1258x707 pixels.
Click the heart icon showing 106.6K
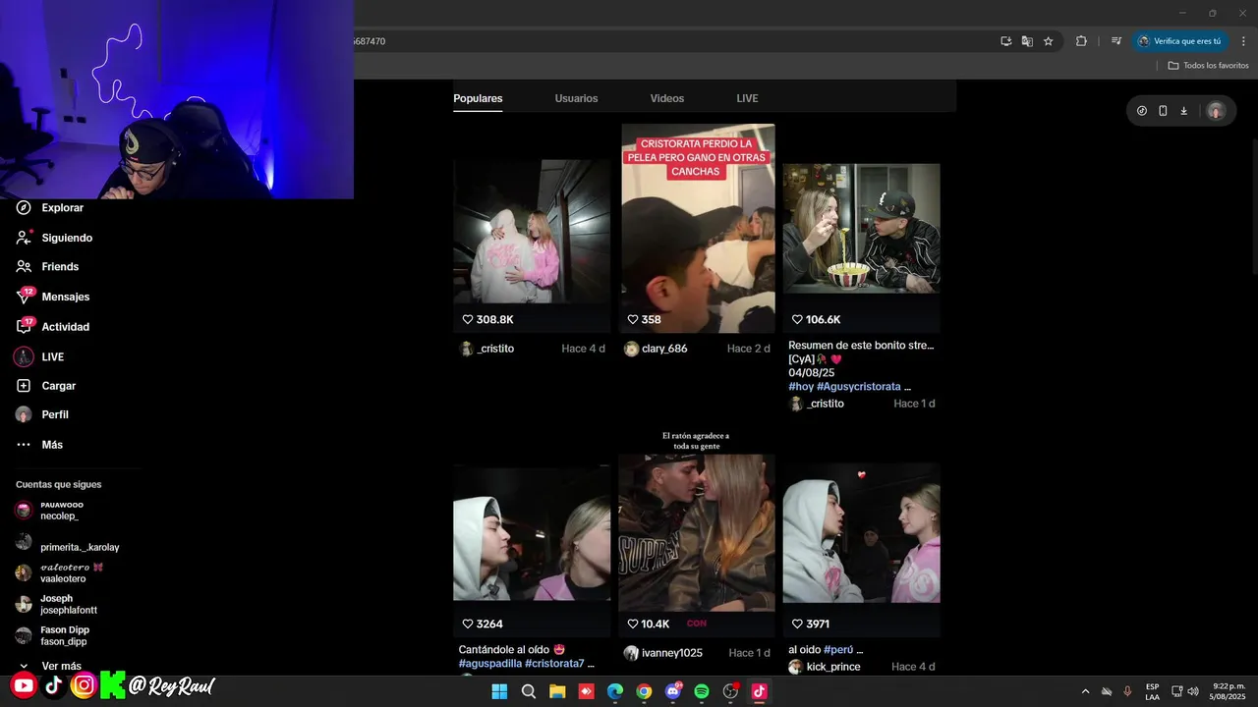[797, 319]
